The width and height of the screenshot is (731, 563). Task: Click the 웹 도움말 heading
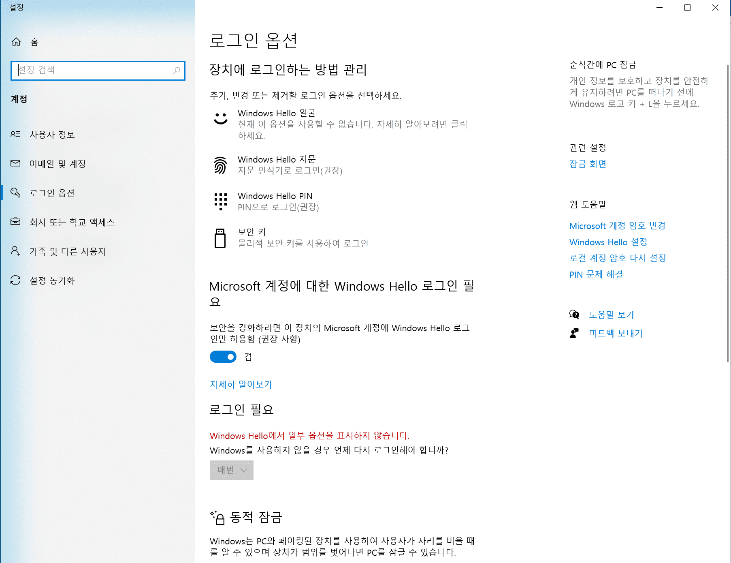tap(588, 204)
